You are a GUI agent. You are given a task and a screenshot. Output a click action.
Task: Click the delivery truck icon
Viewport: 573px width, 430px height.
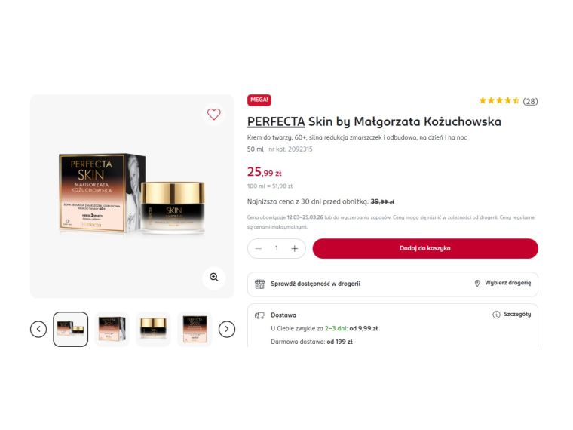pos(259,315)
